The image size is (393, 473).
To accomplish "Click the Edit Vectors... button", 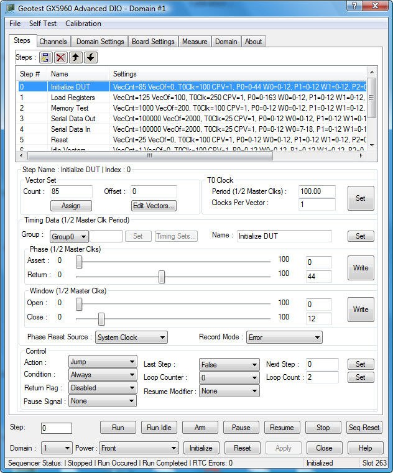I will click(x=154, y=206).
